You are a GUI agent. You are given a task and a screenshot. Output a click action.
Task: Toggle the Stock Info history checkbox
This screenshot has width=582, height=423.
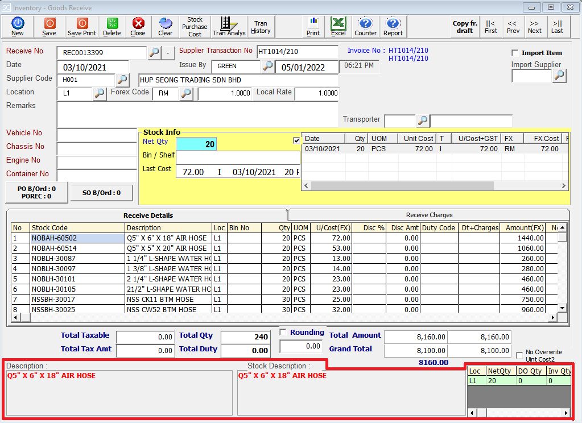point(296,140)
